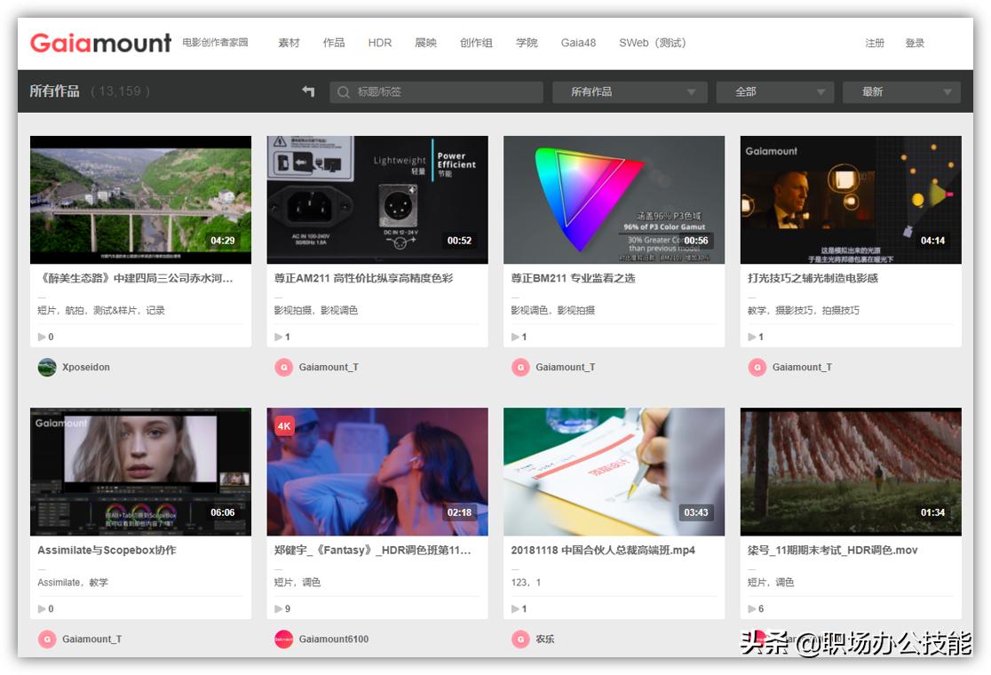
Task: Open the P3 color gamut video thumbnail
Action: (x=614, y=199)
